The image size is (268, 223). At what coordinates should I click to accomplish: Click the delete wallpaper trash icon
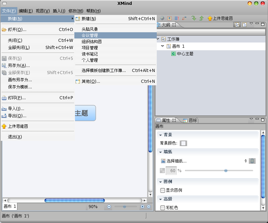coord(252,161)
